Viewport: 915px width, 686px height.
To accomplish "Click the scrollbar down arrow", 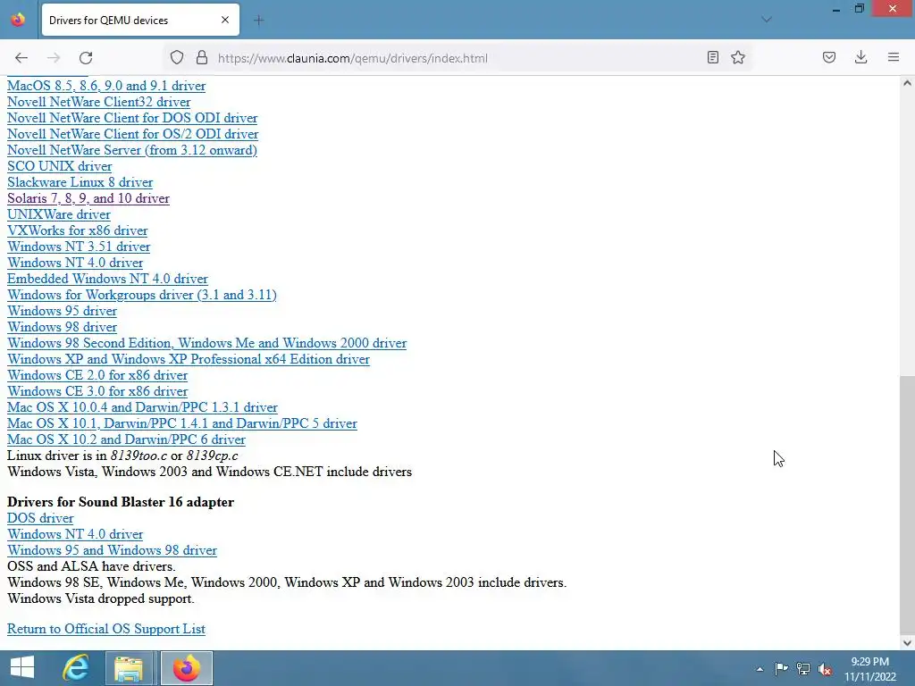I will point(907,643).
